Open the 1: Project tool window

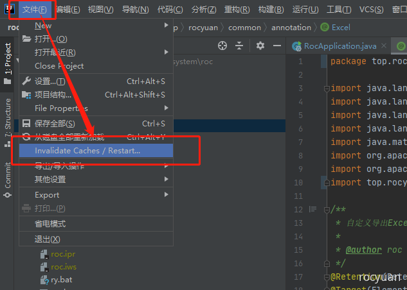click(x=8, y=64)
